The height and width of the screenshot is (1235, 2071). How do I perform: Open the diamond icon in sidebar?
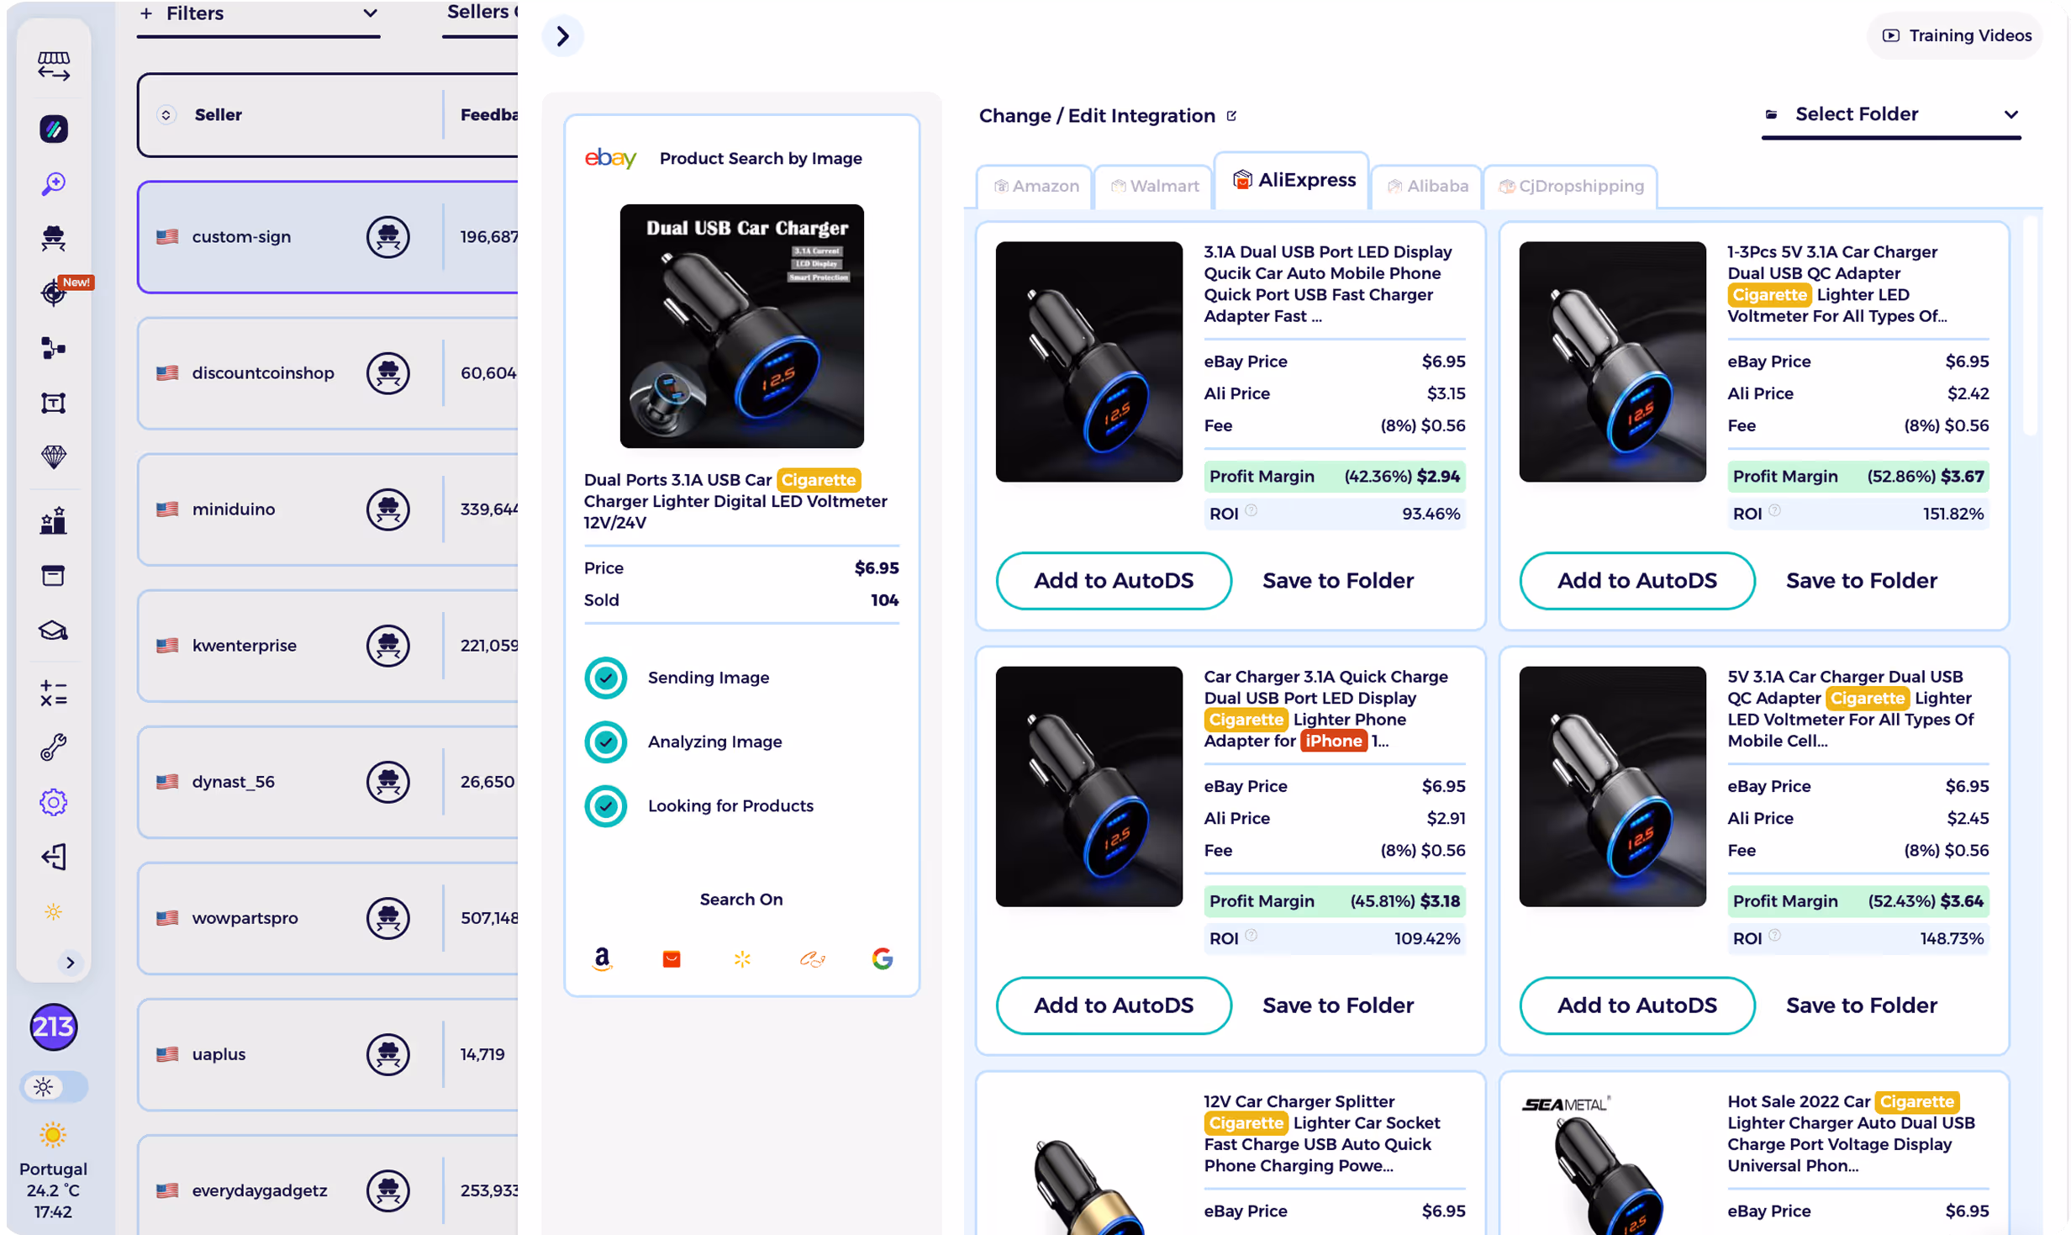click(x=53, y=457)
